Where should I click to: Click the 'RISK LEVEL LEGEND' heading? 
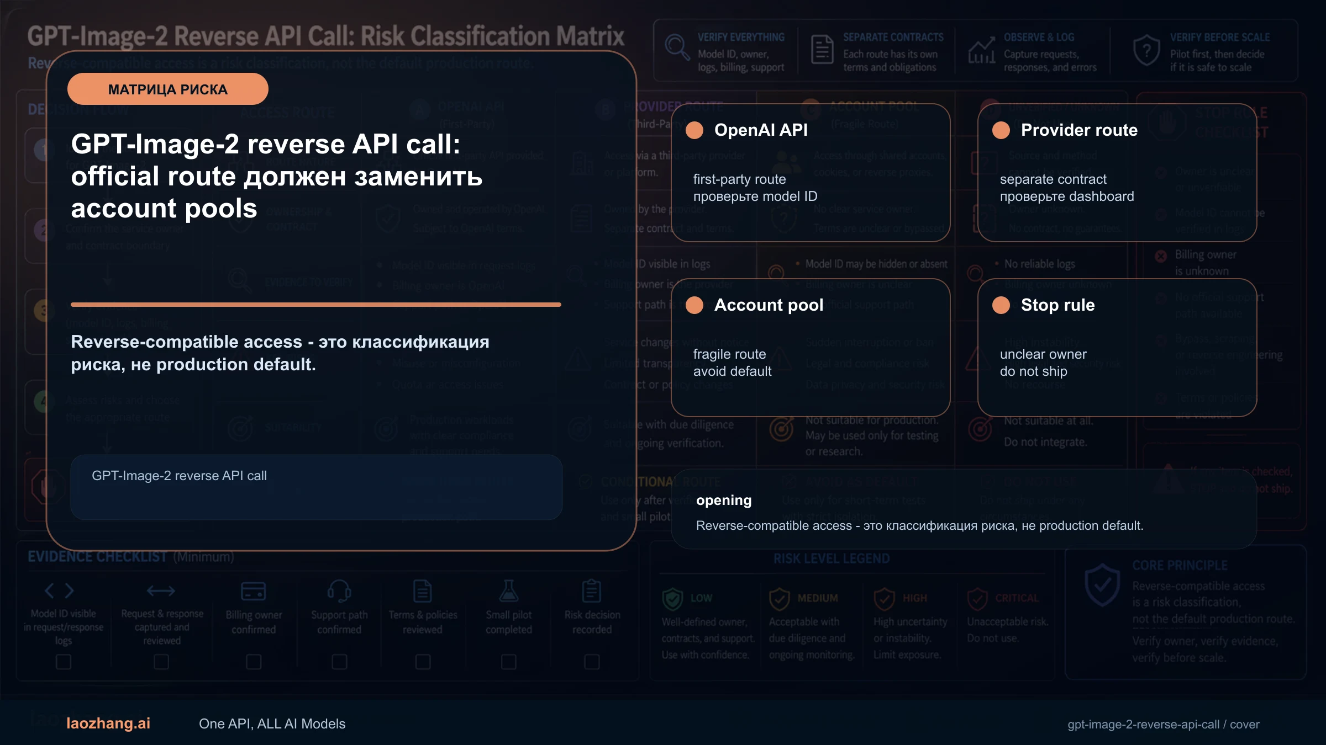tap(832, 559)
